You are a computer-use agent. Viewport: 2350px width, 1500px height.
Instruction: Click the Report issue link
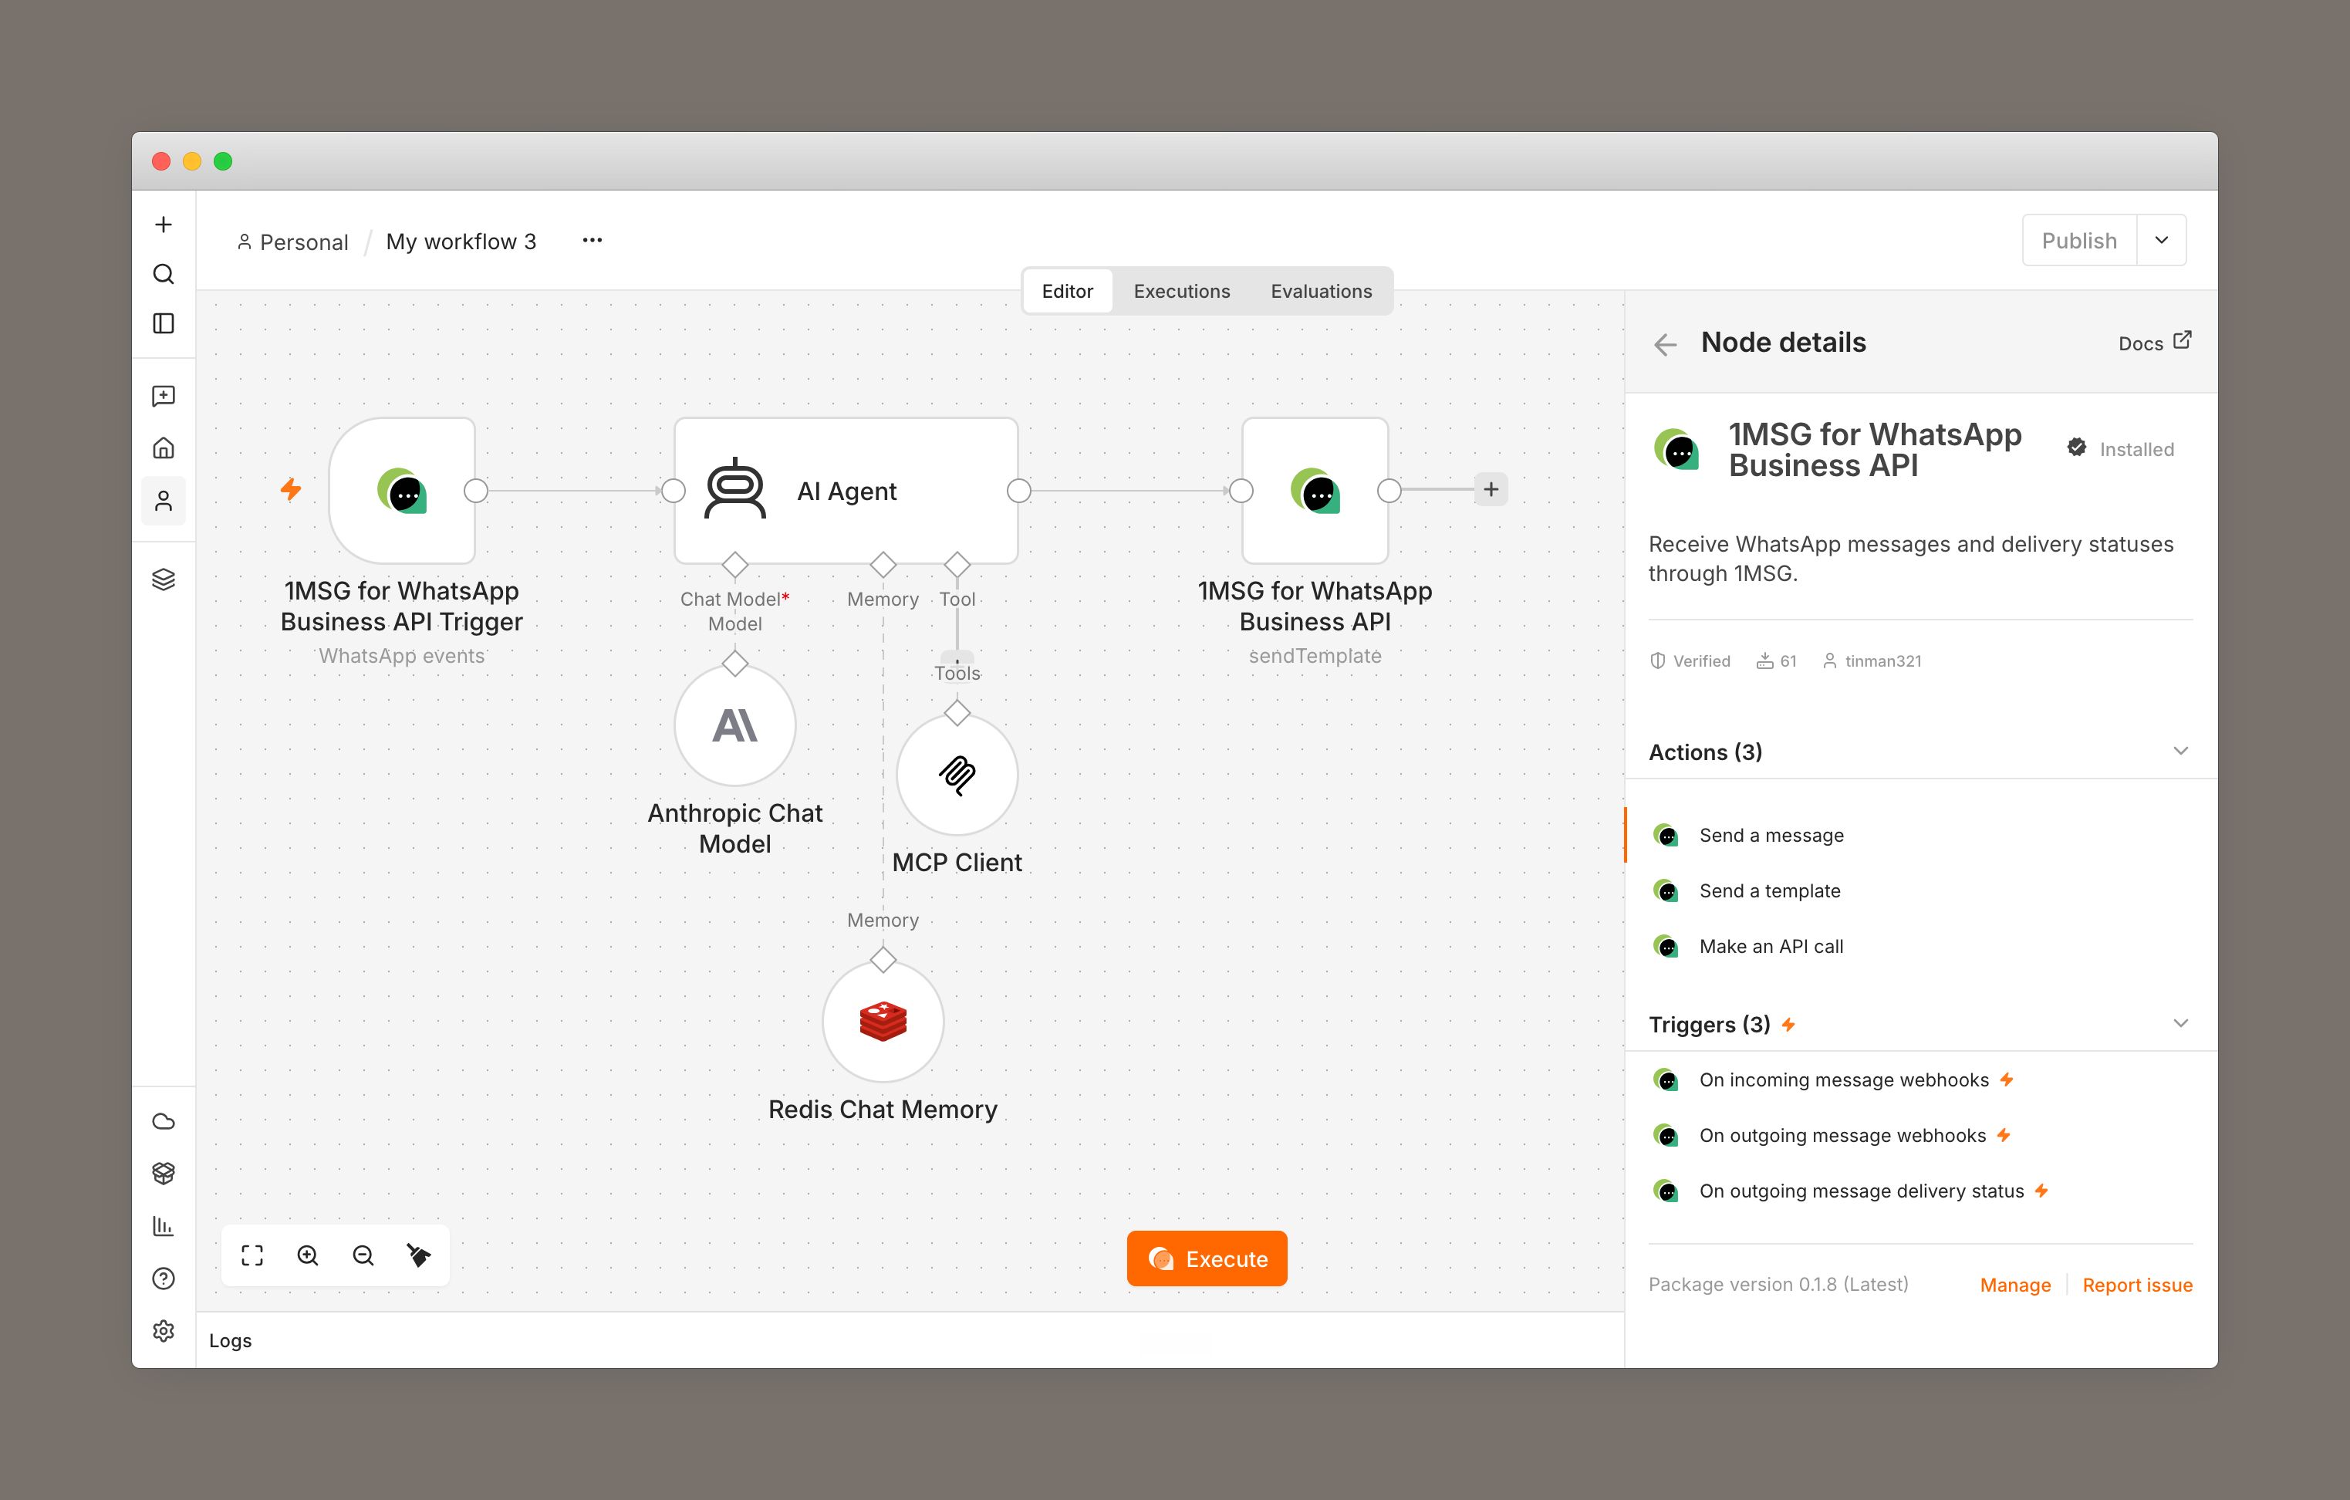point(2137,1285)
